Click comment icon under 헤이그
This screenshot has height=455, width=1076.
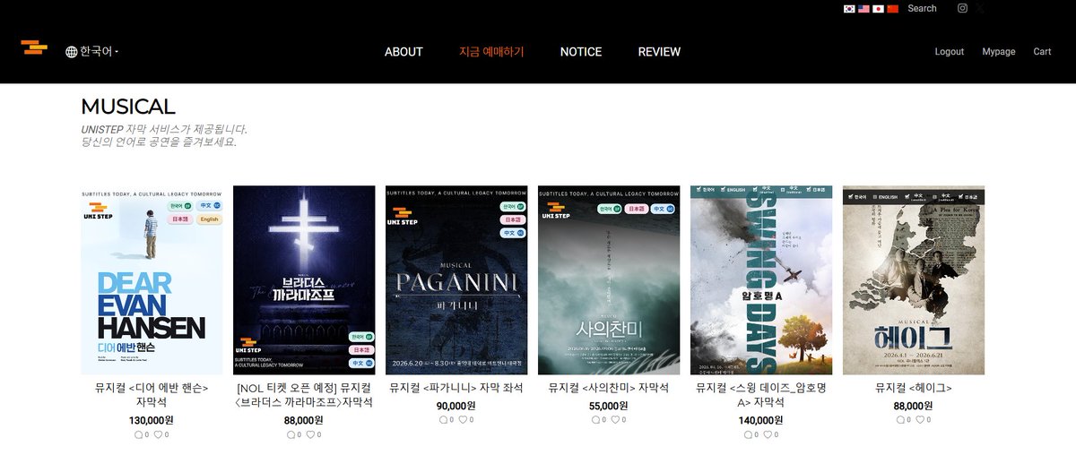click(901, 419)
